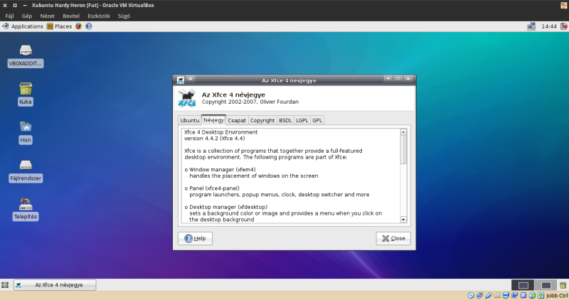Click the VirtualBox optical disk status icon
569x300 pixels.
471,295
